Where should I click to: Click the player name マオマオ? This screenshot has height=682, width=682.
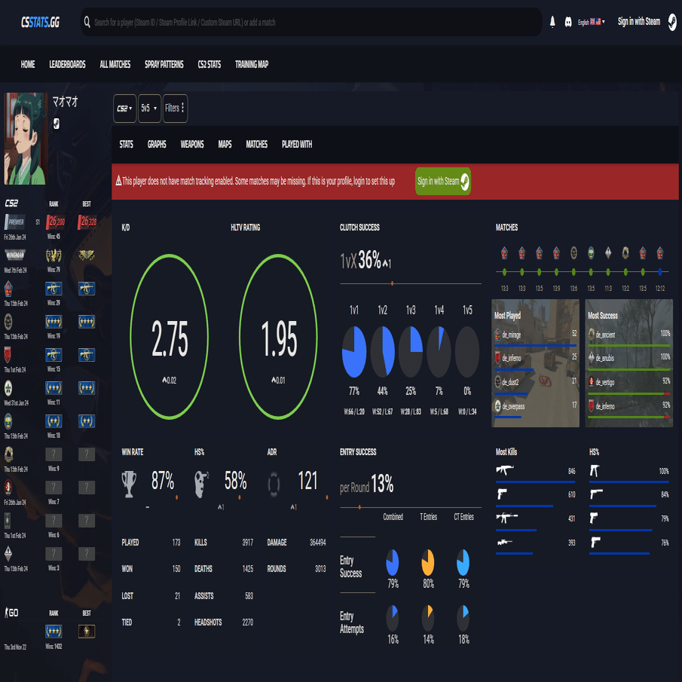point(66,101)
